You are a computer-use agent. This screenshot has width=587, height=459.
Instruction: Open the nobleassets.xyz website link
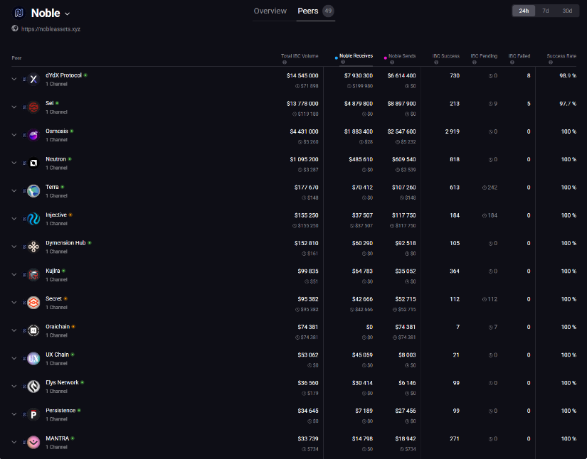[x=51, y=29]
